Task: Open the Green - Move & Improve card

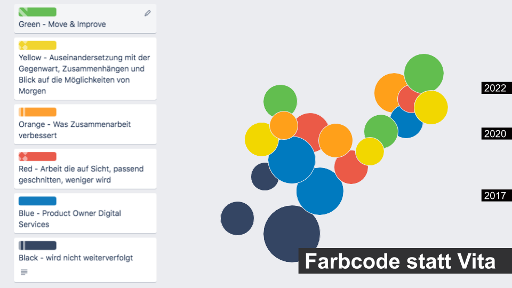Action: tap(85, 19)
